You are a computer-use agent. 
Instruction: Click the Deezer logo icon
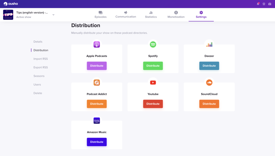(209, 45)
